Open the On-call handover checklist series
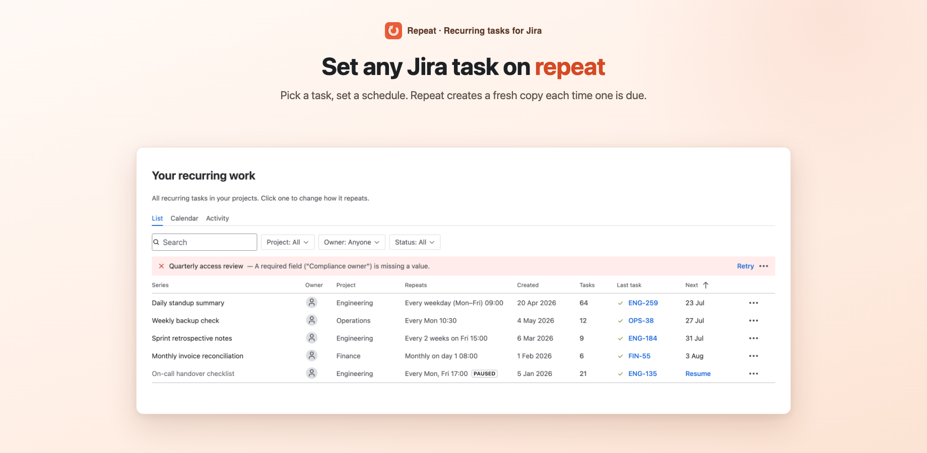The width and height of the screenshot is (927, 453). pos(193,373)
